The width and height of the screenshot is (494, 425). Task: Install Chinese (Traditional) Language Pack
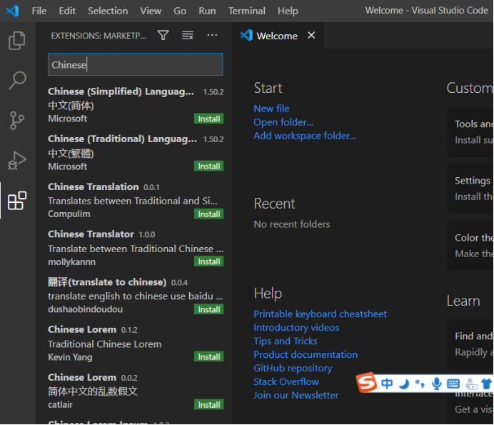click(x=209, y=166)
